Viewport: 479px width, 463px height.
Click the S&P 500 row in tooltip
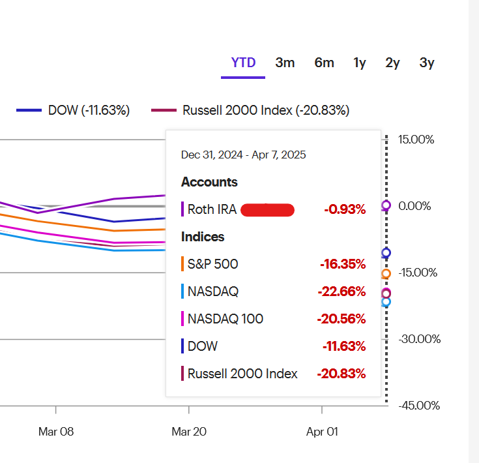click(x=274, y=264)
